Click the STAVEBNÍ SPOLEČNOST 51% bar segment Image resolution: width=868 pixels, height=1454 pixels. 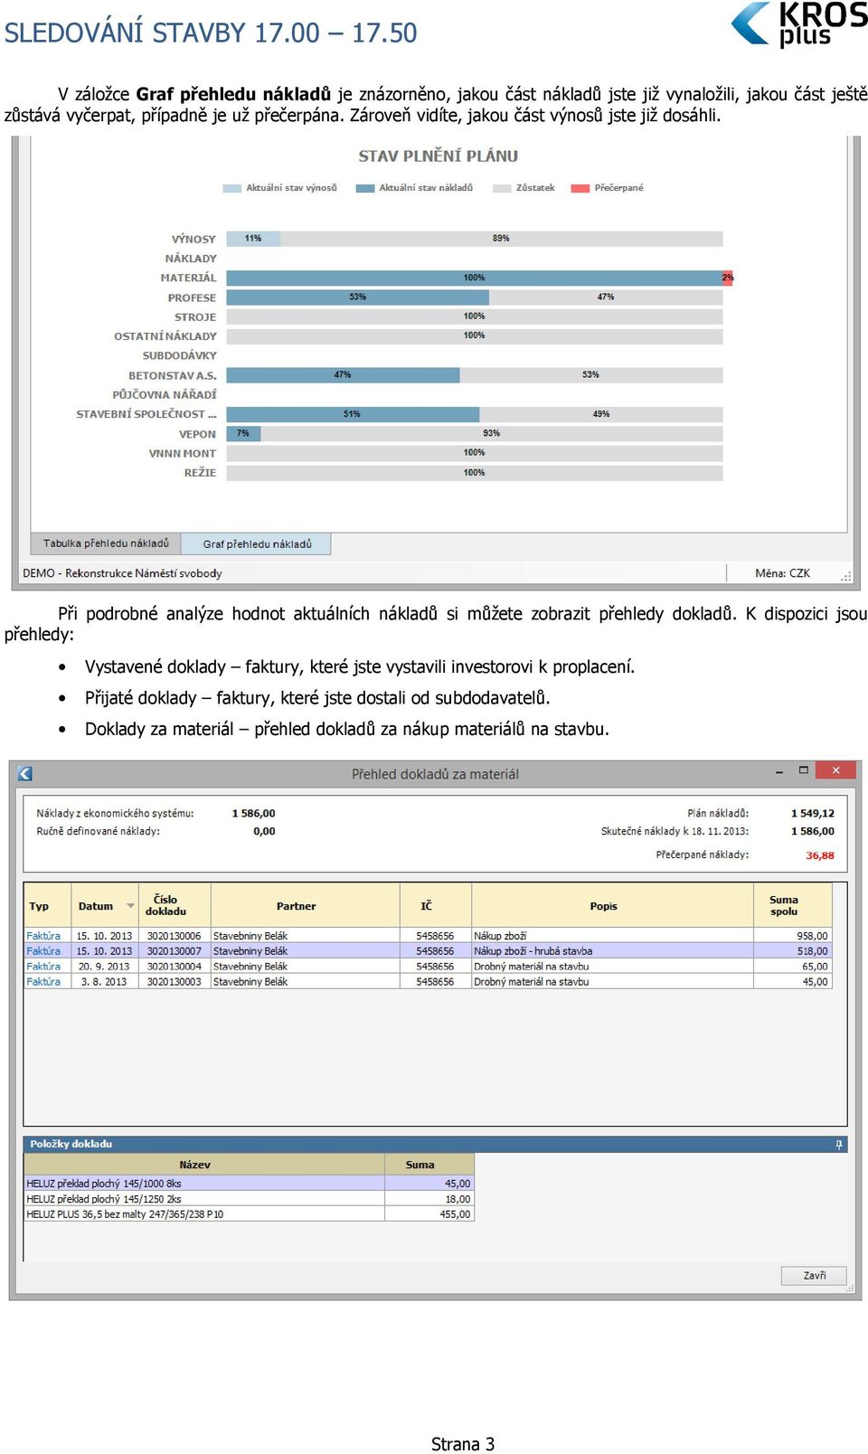coord(353,414)
